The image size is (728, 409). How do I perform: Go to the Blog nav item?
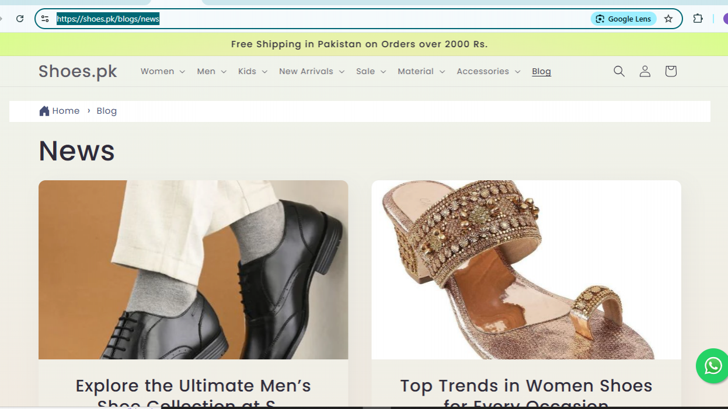coord(541,71)
